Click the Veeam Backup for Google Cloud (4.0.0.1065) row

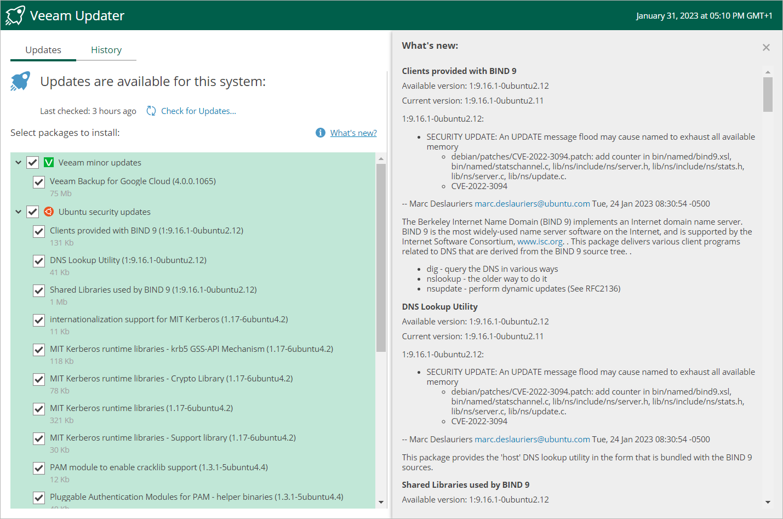click(193, 187)
